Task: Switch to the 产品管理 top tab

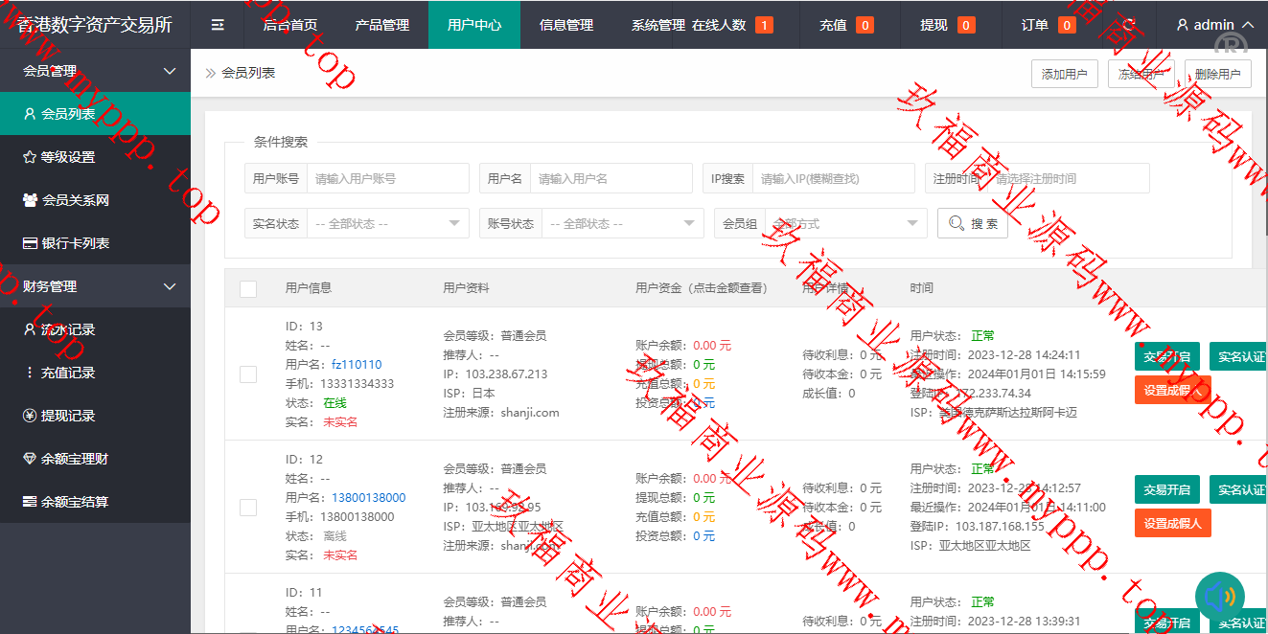Action: (381, 25)
